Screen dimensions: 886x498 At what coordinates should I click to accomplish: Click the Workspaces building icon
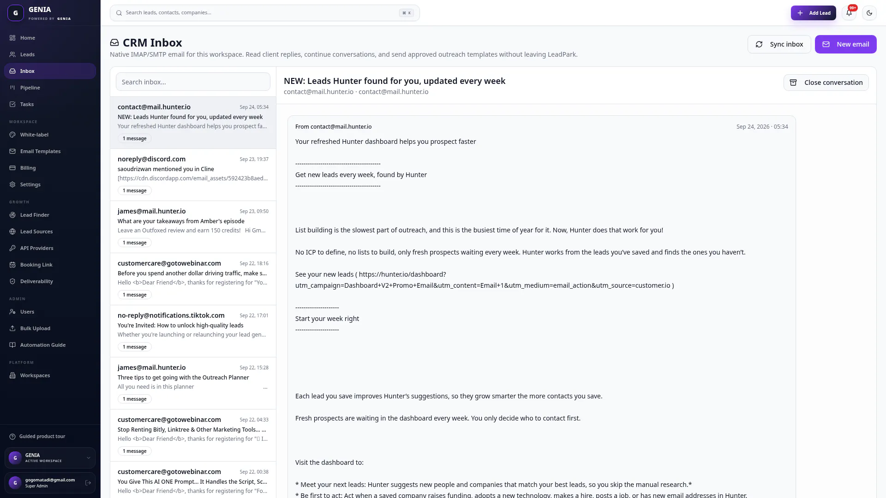pyautogui.click(x=12, y=375)
